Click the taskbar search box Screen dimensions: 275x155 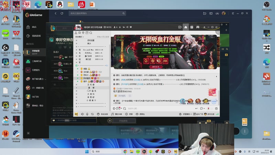(106, 152)
